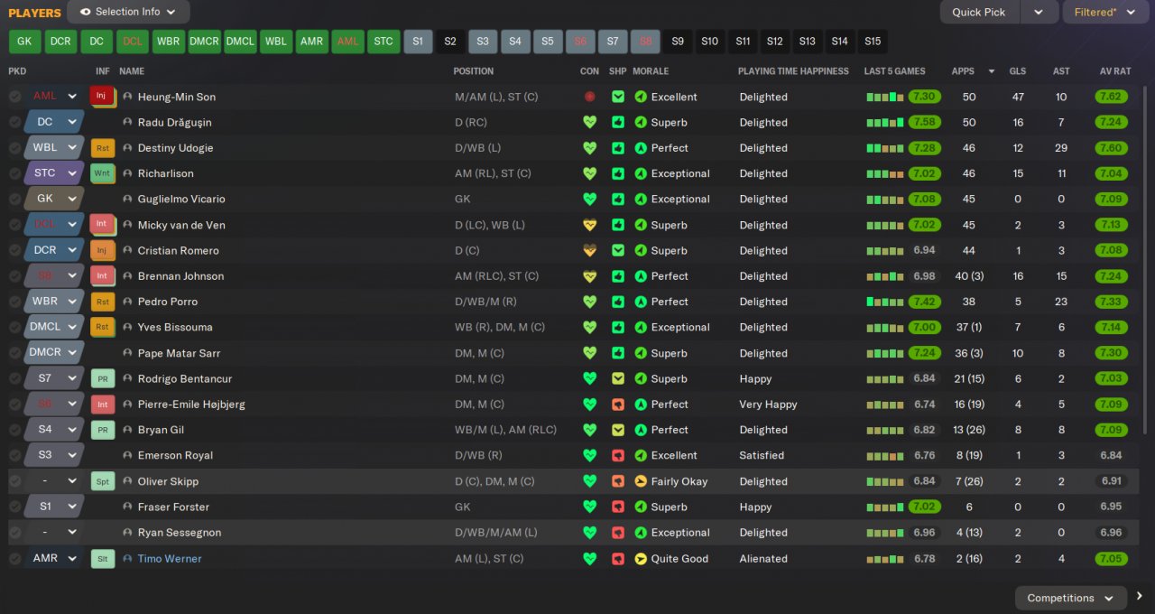Sort by the NAME column header
The height and width of the screenshot is (614, 1155).
(x=132, y=71)
